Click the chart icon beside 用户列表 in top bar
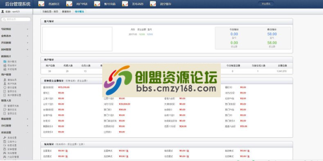The image size is (323, 161). 69,4
